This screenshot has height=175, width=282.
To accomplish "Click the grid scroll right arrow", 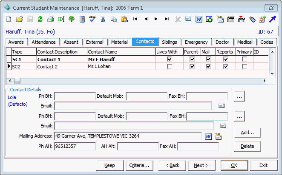I will (x=265, y=81).
